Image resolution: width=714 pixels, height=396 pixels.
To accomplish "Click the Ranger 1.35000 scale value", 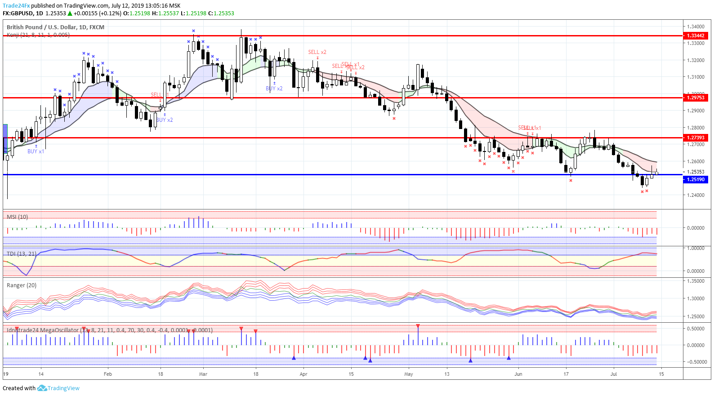I will 696,281.
